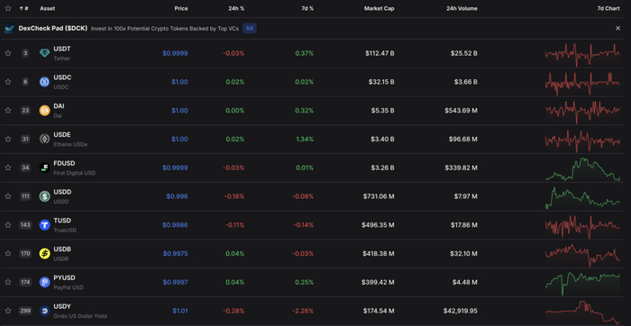Click the Ondo US Dollar Yield logo
Viewport: 631px width, 326px height.
tap(44, 311)
